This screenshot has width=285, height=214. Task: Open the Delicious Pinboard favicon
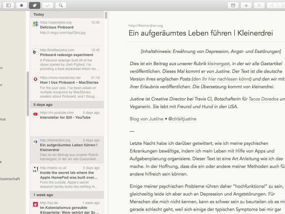36,24
